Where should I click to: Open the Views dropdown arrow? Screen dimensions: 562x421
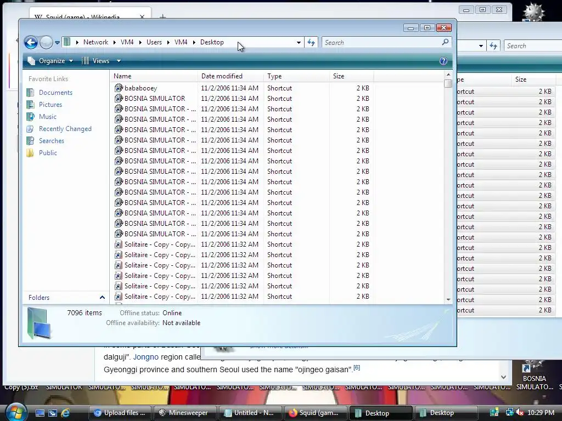click(119, 61)
